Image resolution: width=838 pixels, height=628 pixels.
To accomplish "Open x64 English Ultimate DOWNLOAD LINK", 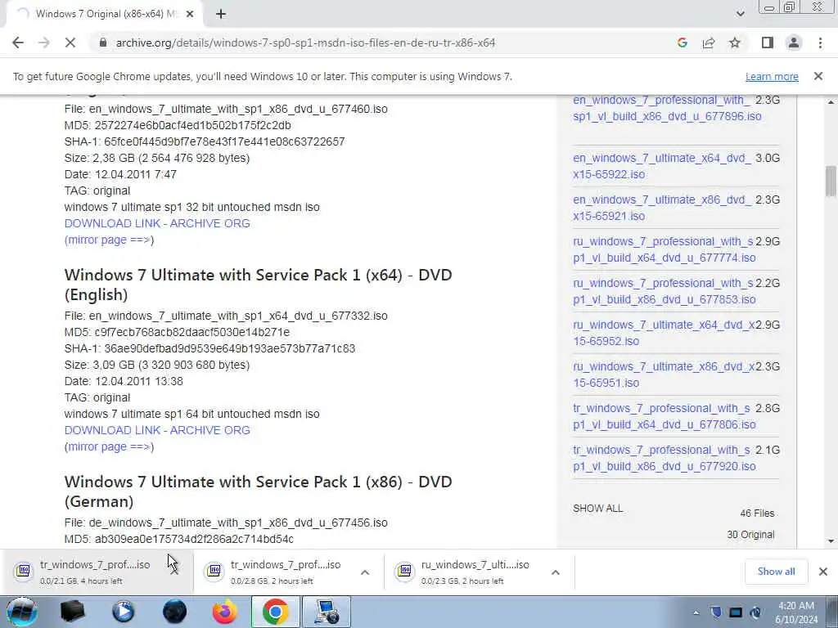I will coord(157,430).
